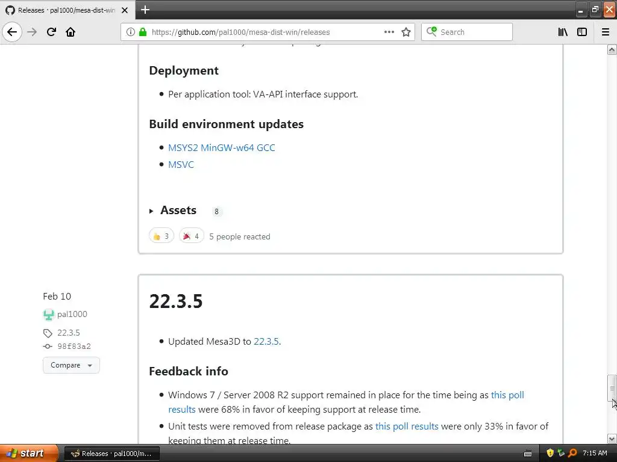Open the page actions three-dot menu
The width and height of the screenshot is (617, 462).
[x=389, y=32]
